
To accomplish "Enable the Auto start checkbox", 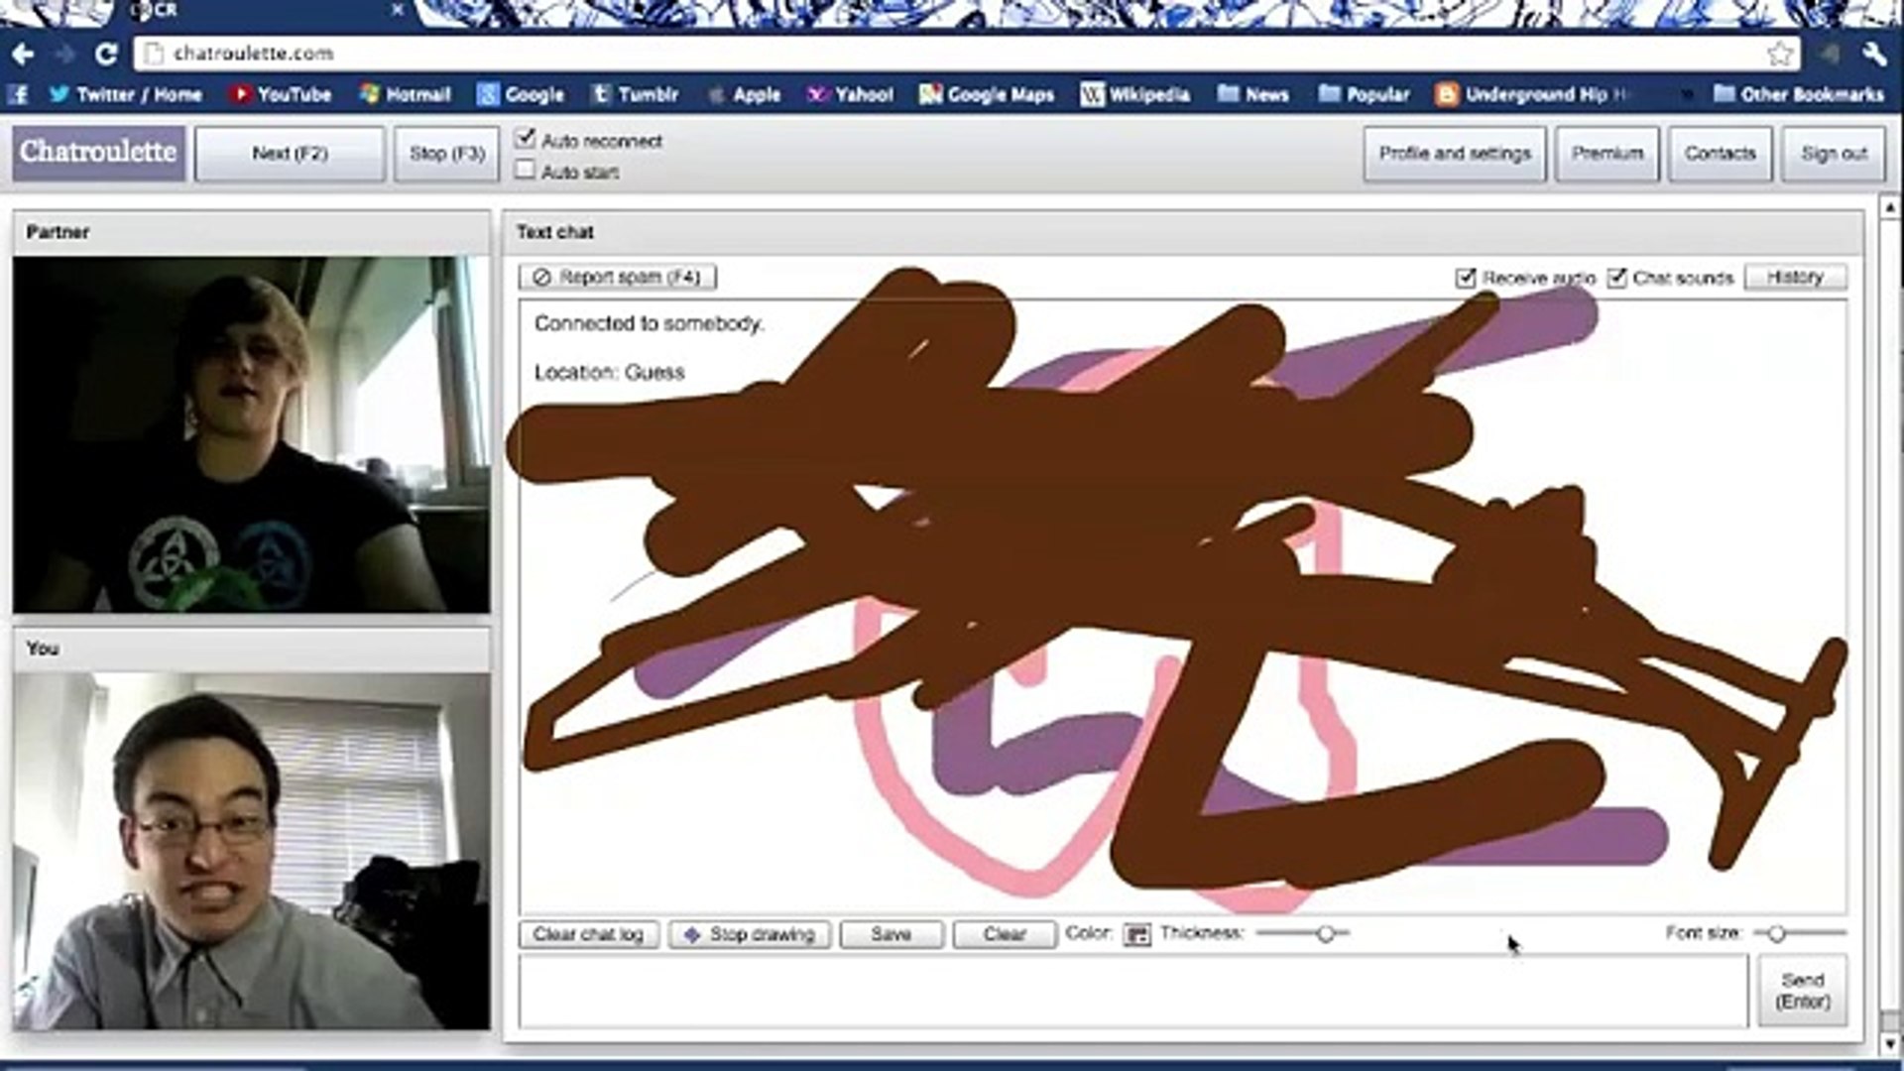I will pyautogui.click(x=526, y=171).
